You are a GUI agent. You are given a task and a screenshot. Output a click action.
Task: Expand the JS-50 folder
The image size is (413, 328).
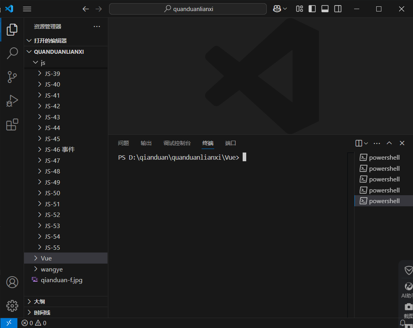click(40, 193)
